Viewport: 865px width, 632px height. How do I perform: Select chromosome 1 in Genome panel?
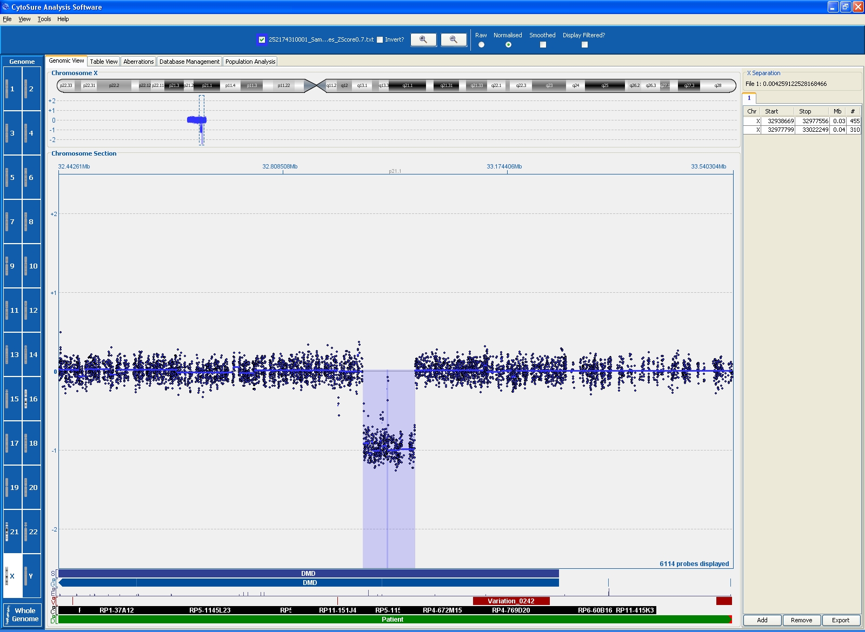[12, 89]
